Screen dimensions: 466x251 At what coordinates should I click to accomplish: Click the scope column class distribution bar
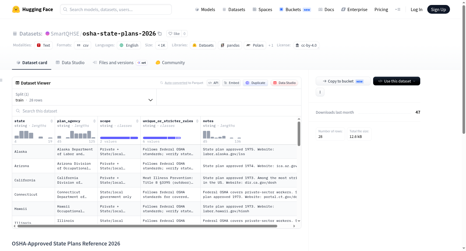pyautogui.click(x=119, y=138)
